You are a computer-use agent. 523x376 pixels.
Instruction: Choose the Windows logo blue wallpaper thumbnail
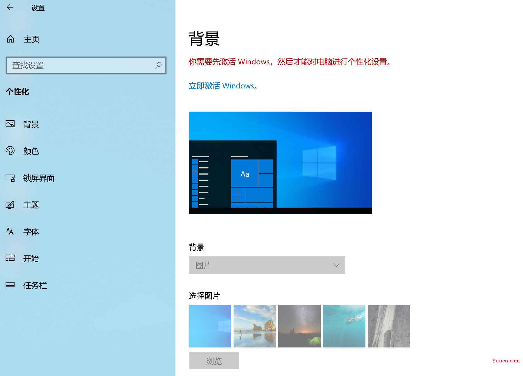[210, 326]
